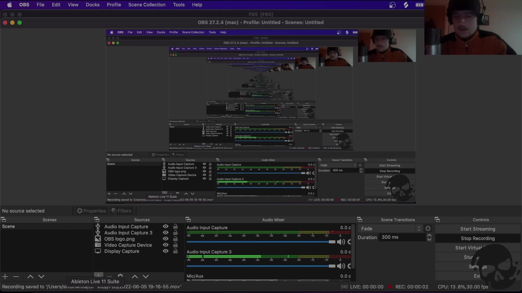Image resolution: width=522 pixels, height=293 pixels.
Task: Click the lightning bolt icon in the menu bar tray
Action: pyautogui.click(x=406, y=5)
